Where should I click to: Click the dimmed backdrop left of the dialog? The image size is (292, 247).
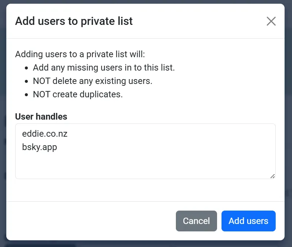tap(3, 123)
